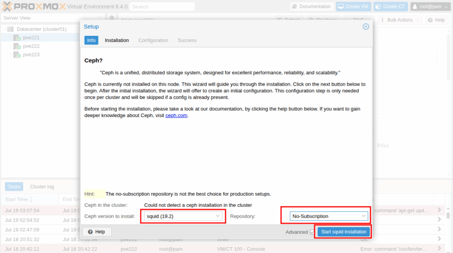Open the root@pam user menu
Screen dimensions: 453x253
click(x=430, y=6)
